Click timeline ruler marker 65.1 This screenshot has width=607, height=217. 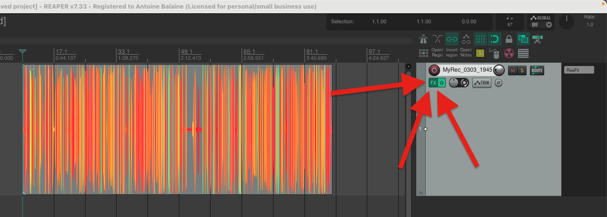pos(249,51)
